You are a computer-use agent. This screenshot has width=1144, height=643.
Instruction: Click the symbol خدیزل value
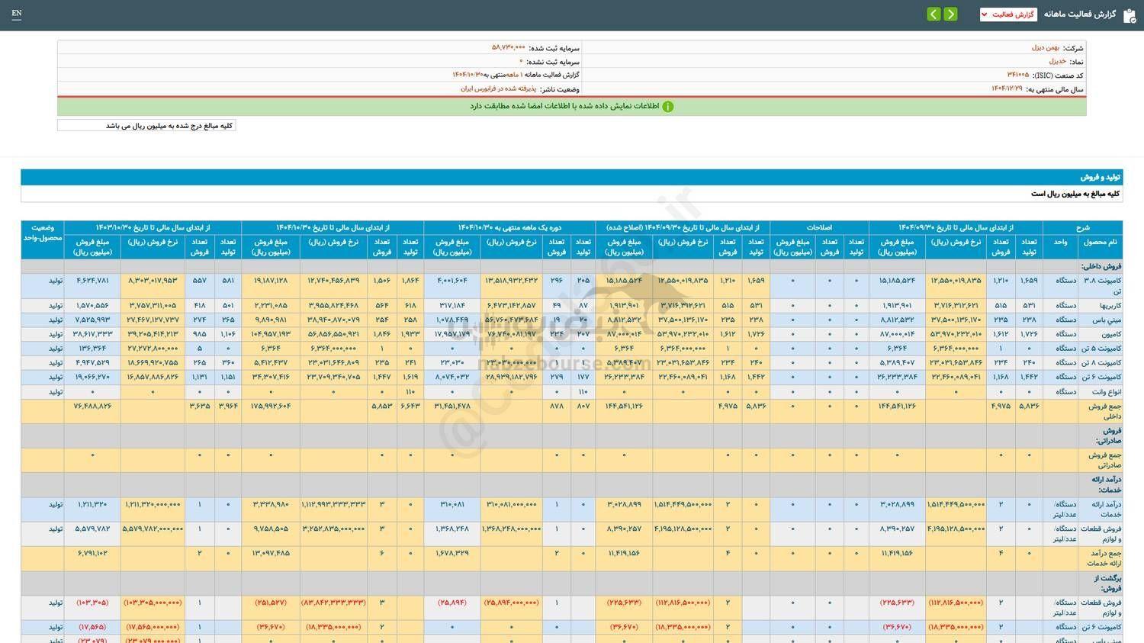(x=1057, y=61)
